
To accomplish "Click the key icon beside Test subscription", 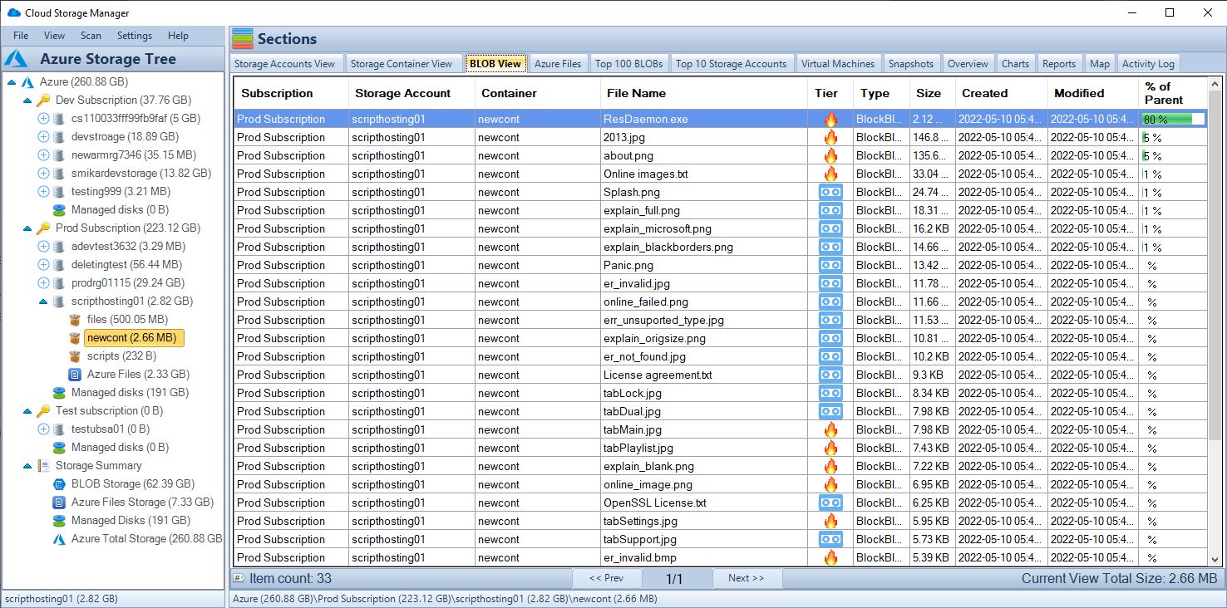I will pyautogui.click(x=43, y=411).
